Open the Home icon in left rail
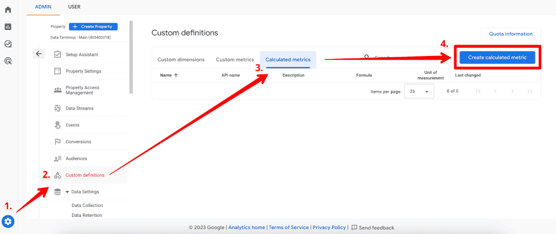The height and width of the screenshot is (234, 556). coord(8,10)
